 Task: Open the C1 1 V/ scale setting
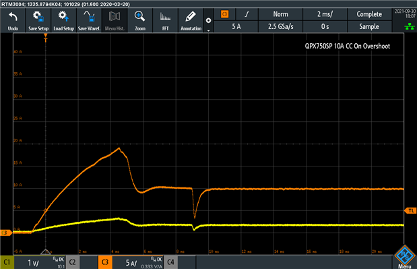click(40, 262)
